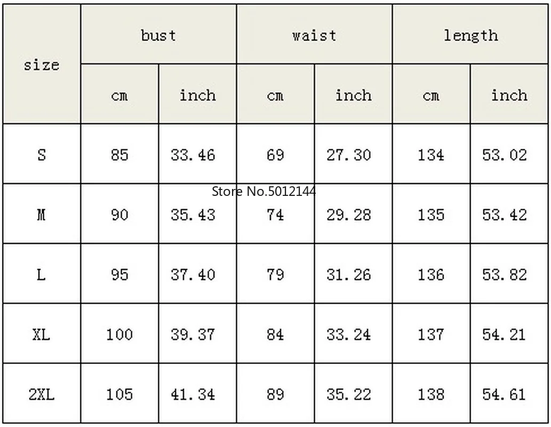
Task: Select the "XL" size cell
Action: click(x=41, y=335)
